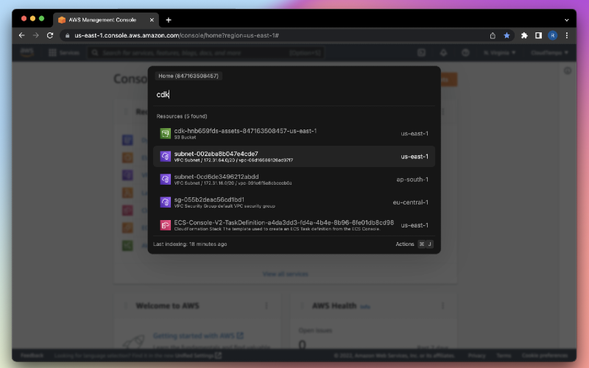589x368 pixels.
Task: Click the search field containing cdk
Action: coord(294,94)
